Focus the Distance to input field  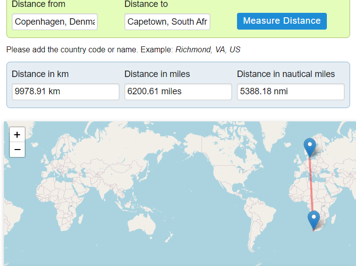(x=167, y=22)
